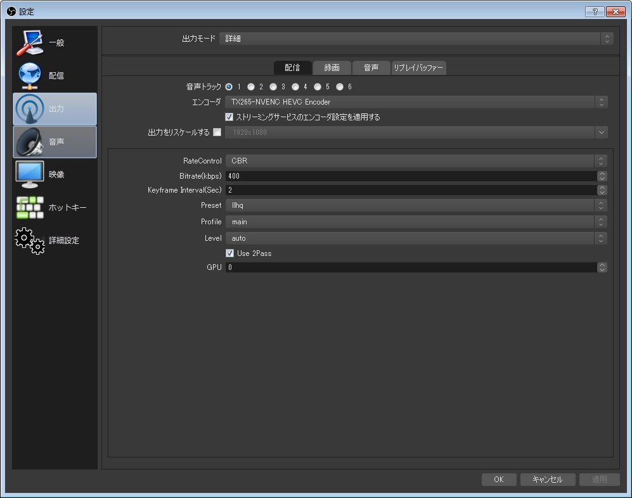Close the 設定 window
The image size is (632, 498).
coord(616,11)
